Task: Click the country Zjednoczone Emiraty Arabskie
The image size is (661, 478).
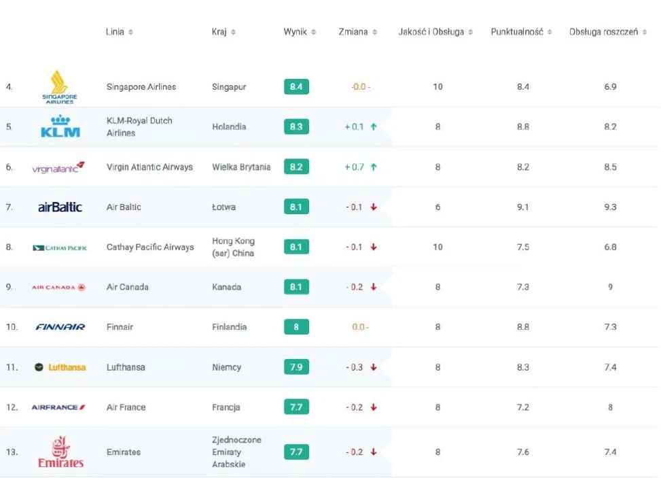Action: point(236,452)
